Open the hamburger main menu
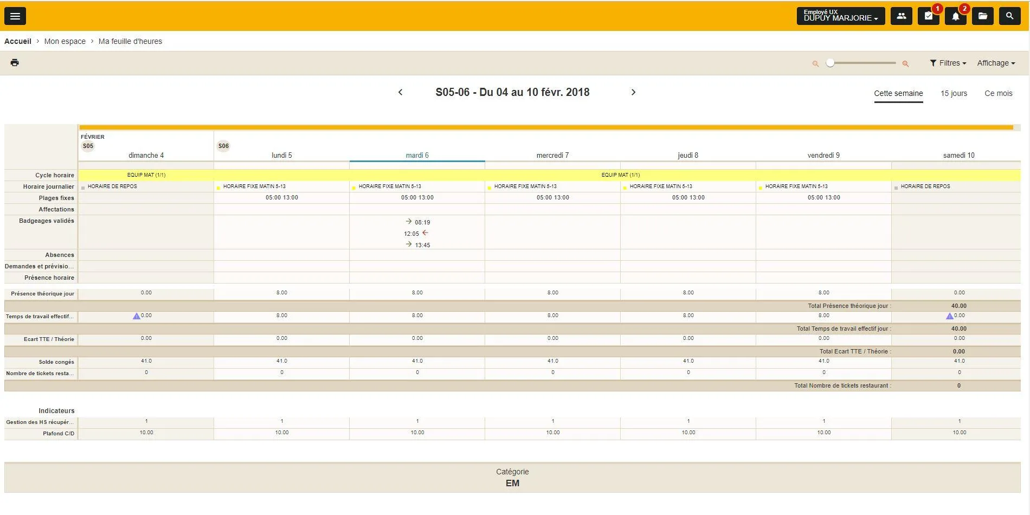Viewport: 1030px width, 515px height. tap(15, 16)
